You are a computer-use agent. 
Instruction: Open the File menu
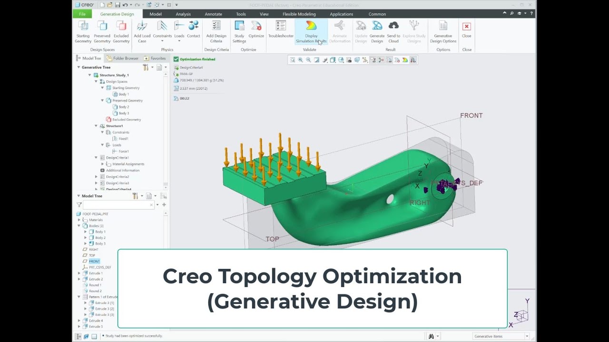(82, 14)
